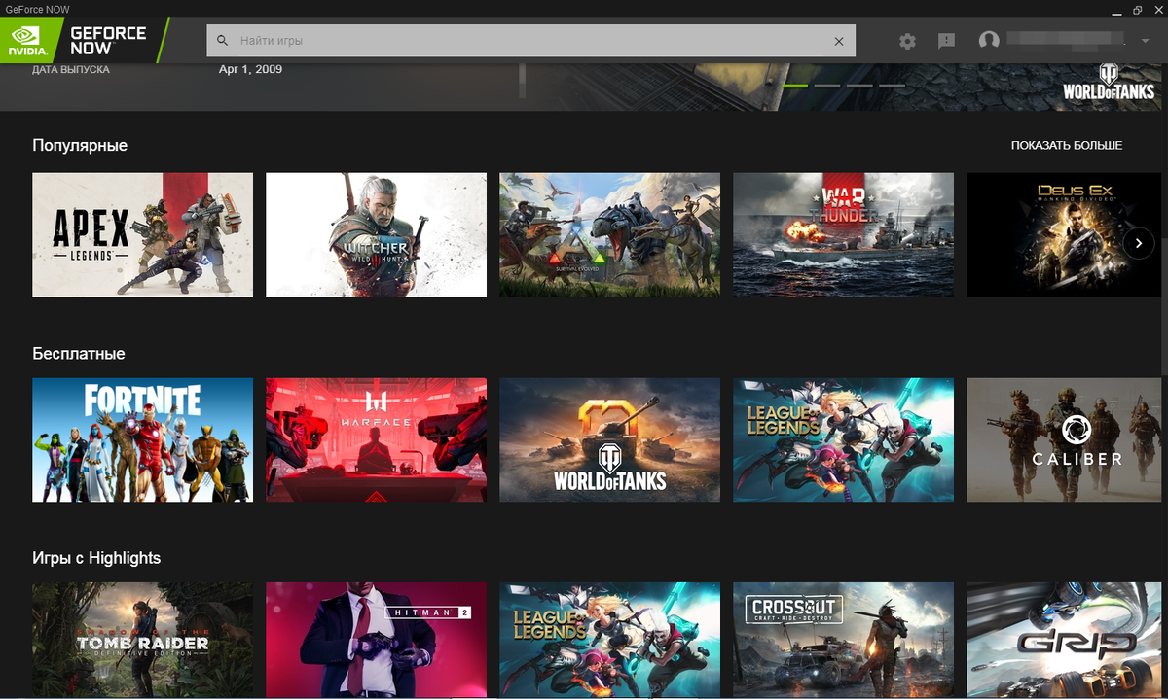Image resolution: width=1168 pixels, height=699 pixels.
Task: Advance the Популярные row with the arrow
Action: tap(1138, 243)
